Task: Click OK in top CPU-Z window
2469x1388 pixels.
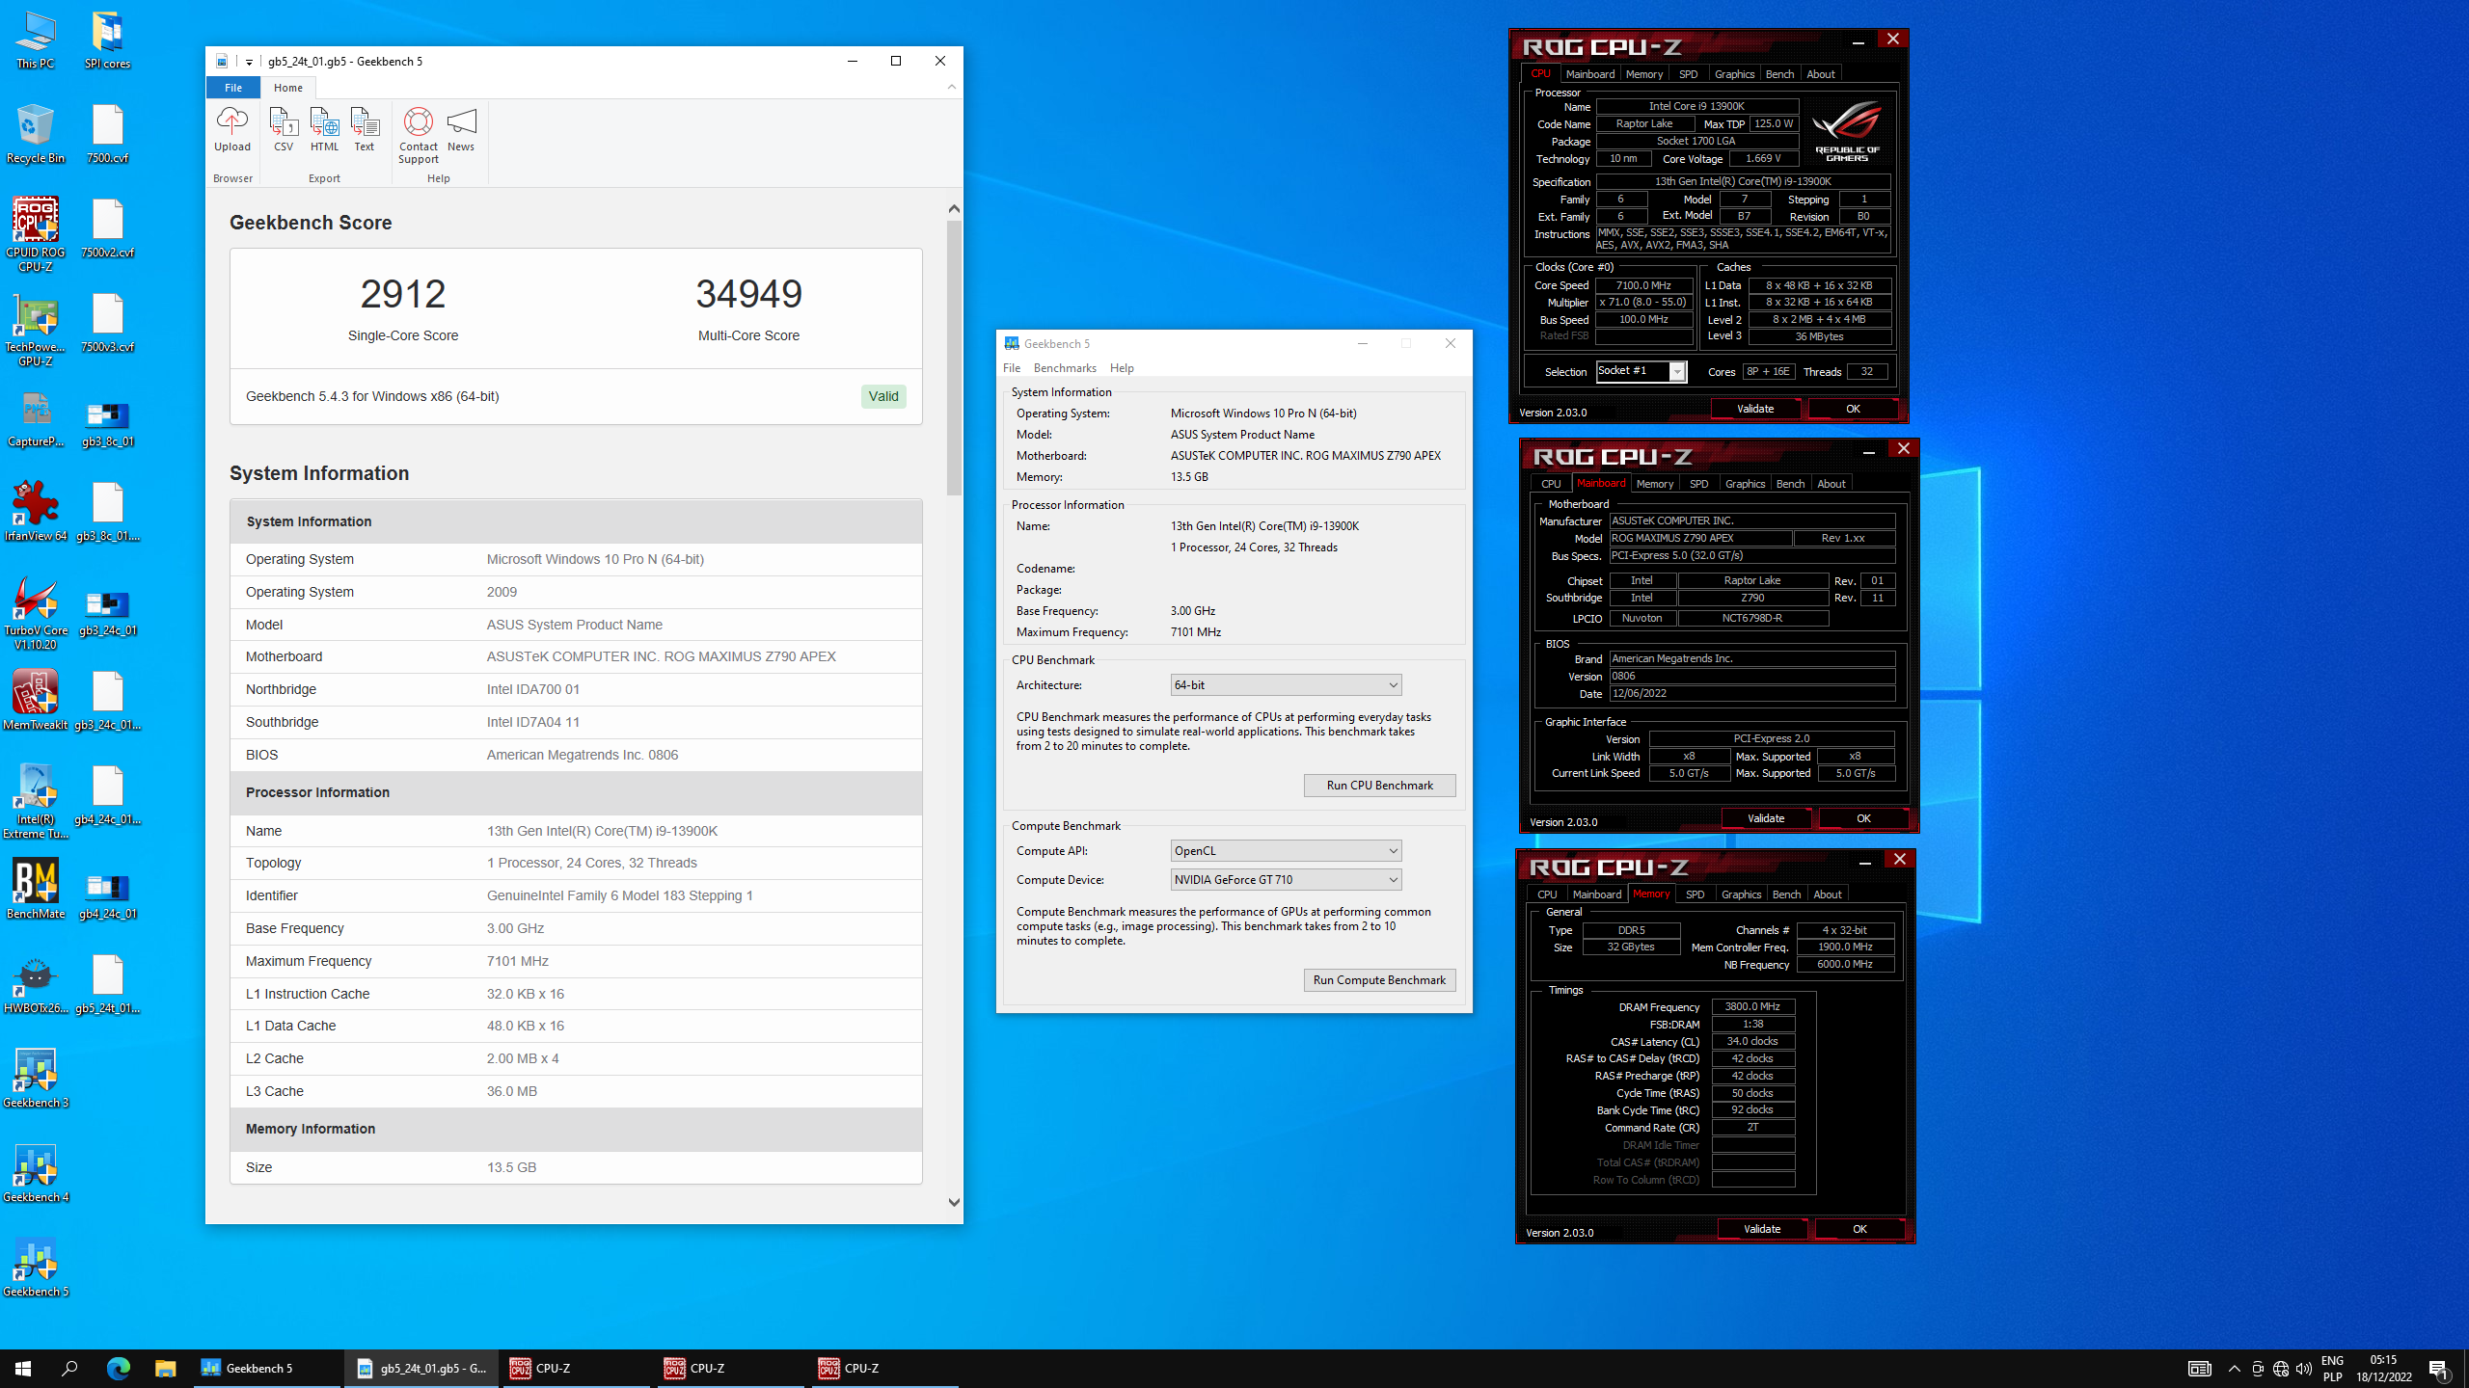Action: pos(1853,409)
